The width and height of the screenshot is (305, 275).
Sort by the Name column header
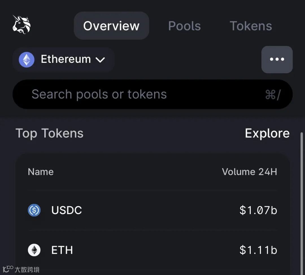pyautogui.click(x=41, y=172)
